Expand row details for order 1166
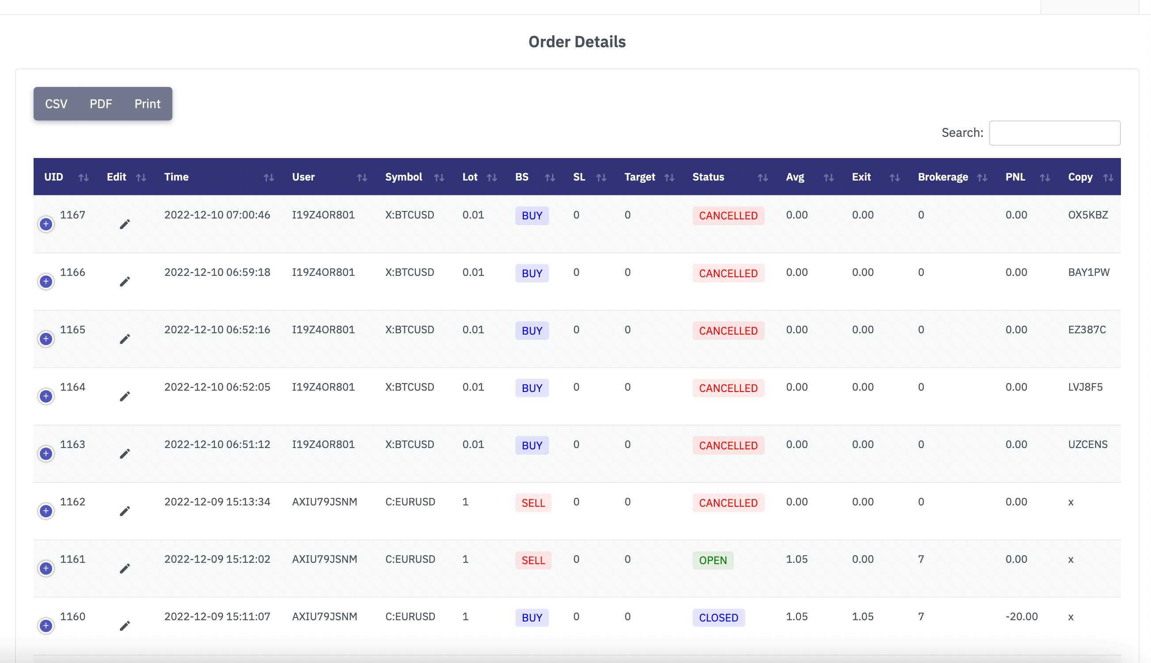Image resolution: width=1151 pixels, height=663 pixels. pyautogui.click(x=46, y=282)
